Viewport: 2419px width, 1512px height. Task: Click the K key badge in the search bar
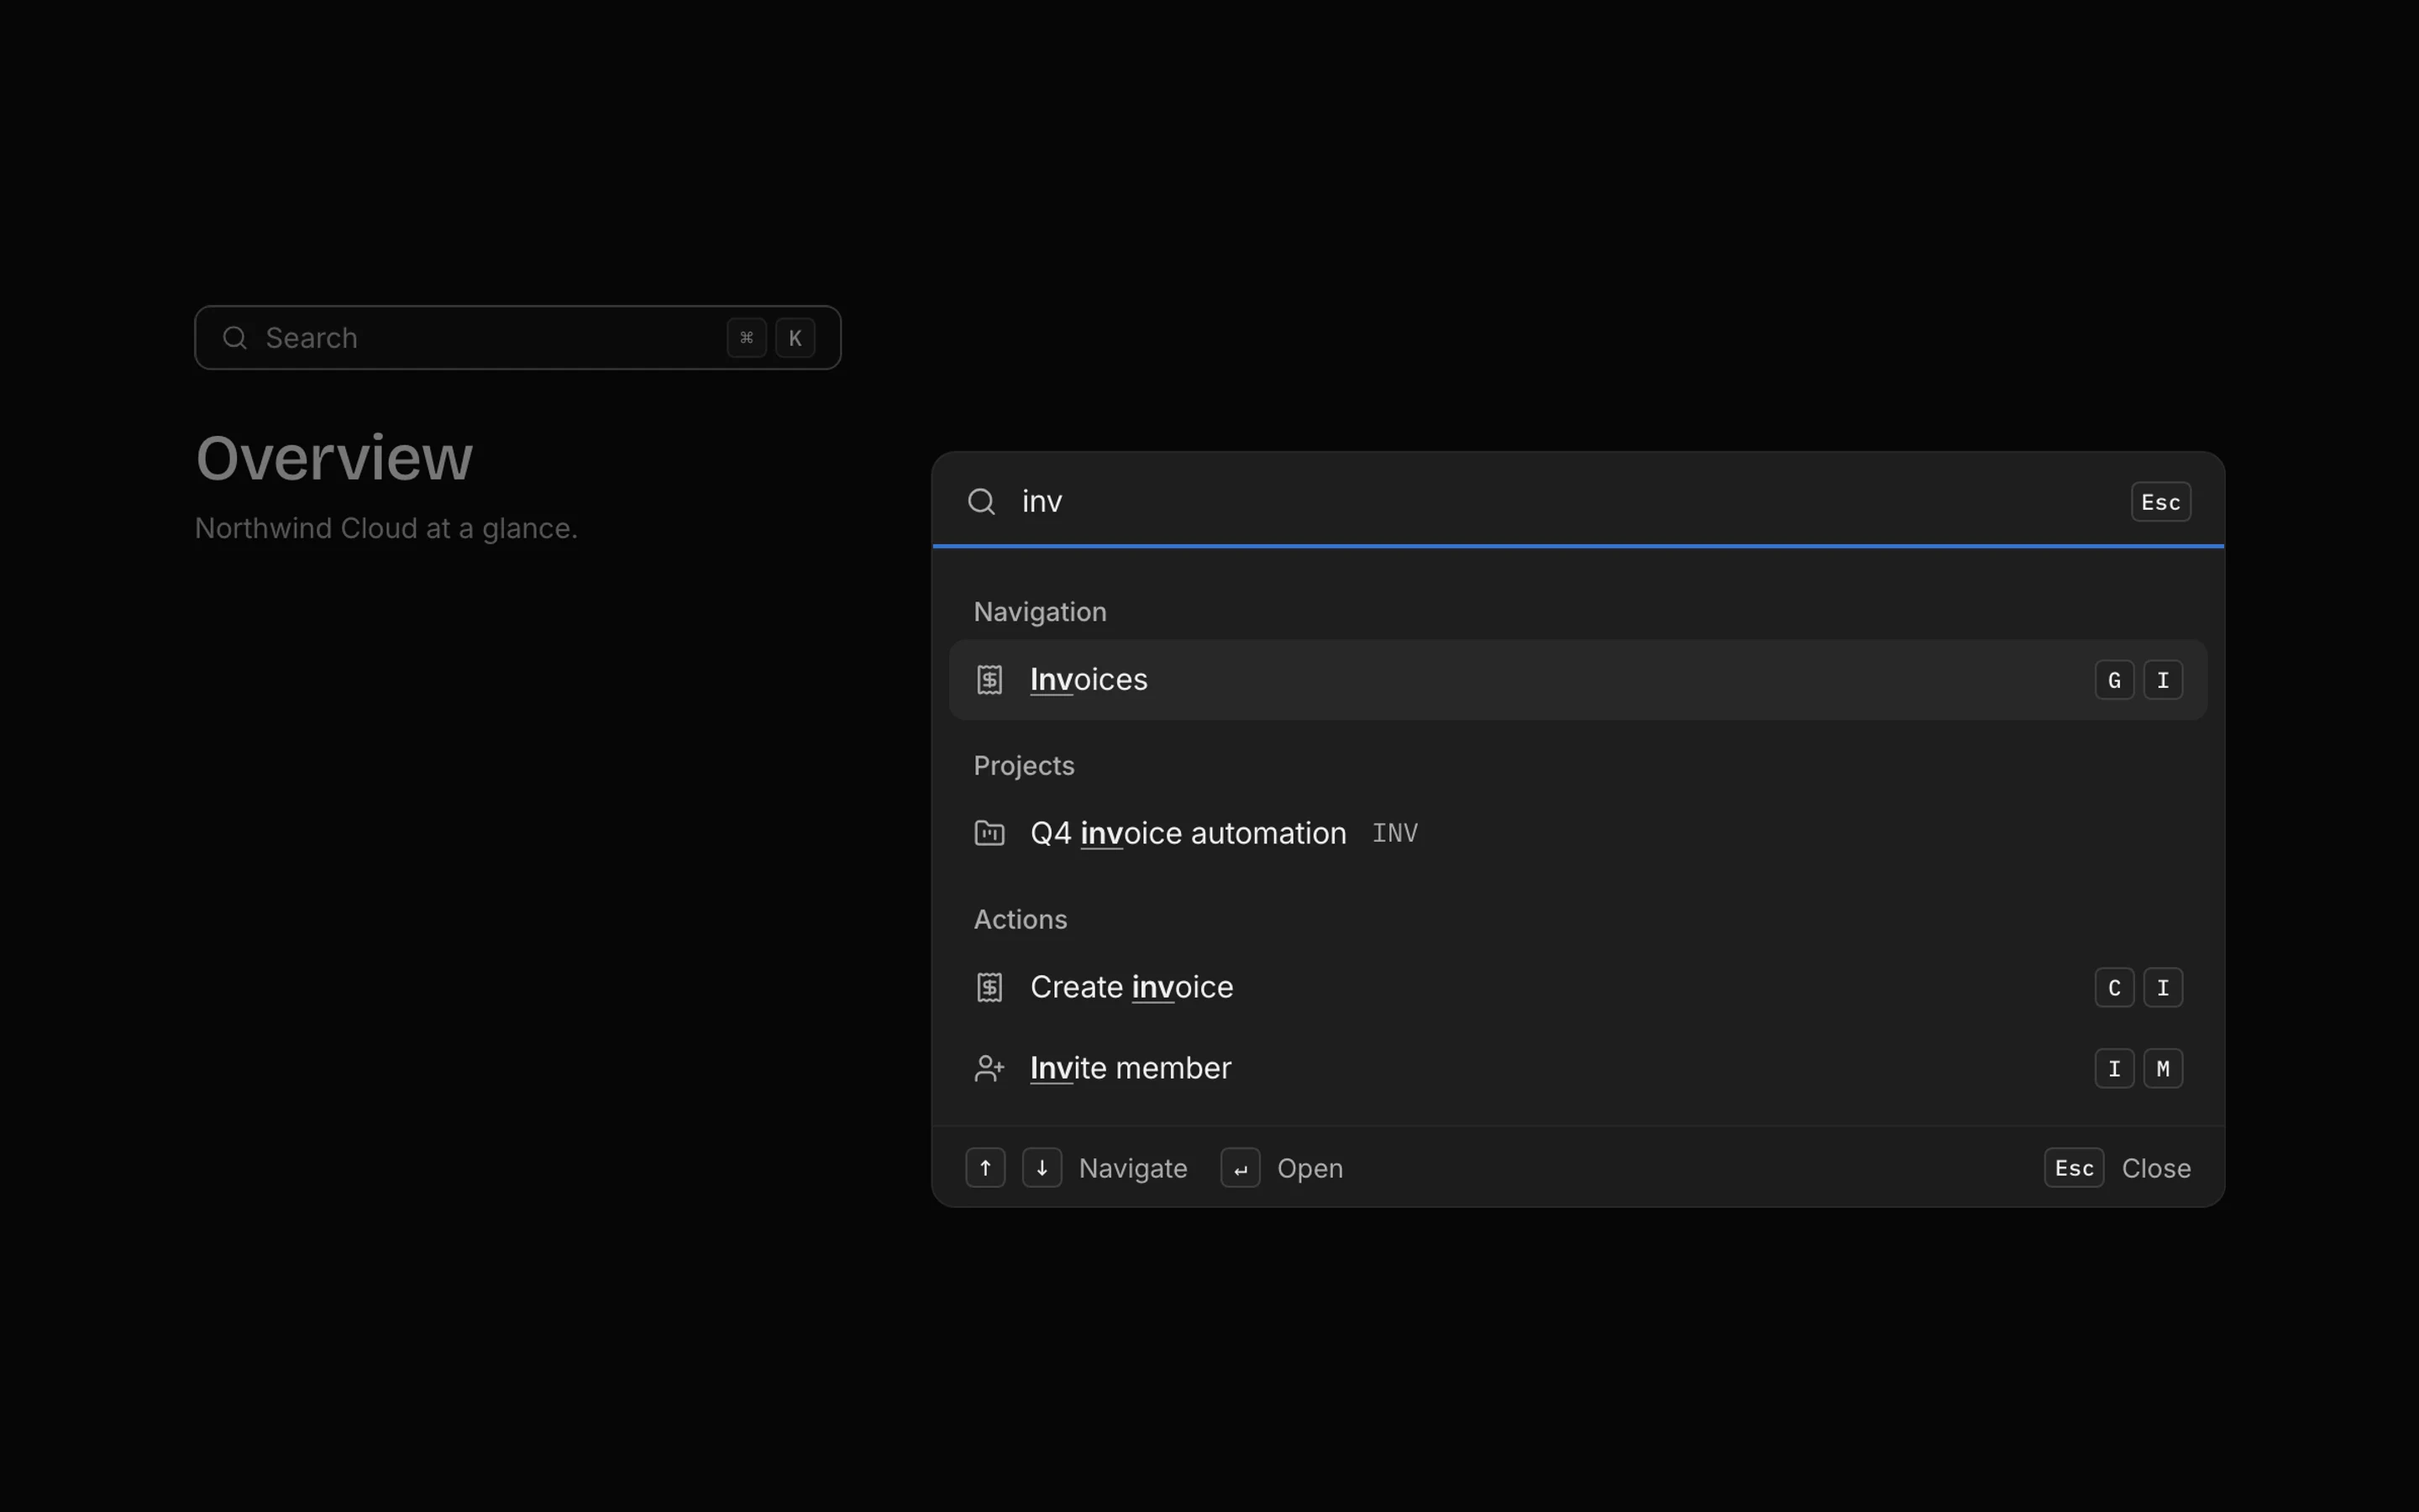pos(795,338)
